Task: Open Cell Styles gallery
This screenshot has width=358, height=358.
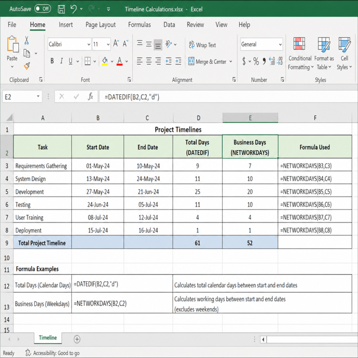Action: point(344,53)
